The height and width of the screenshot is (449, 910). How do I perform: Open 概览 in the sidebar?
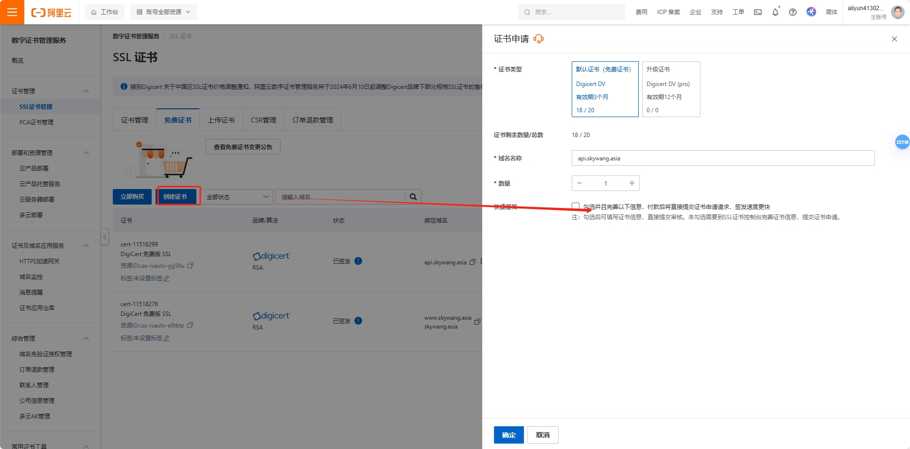pyautogui.click(x=17, y=60)
